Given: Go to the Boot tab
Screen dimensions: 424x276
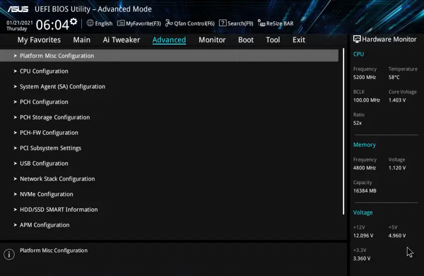Looking at the screenshot, I should pos(246,40).
